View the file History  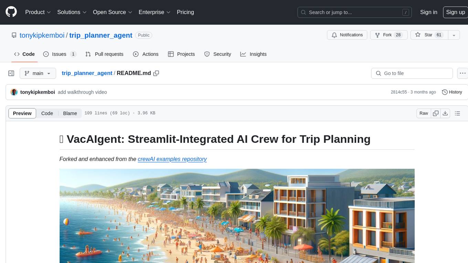point(452,92)
